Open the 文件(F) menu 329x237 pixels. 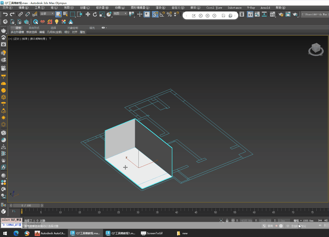[7, 8]
